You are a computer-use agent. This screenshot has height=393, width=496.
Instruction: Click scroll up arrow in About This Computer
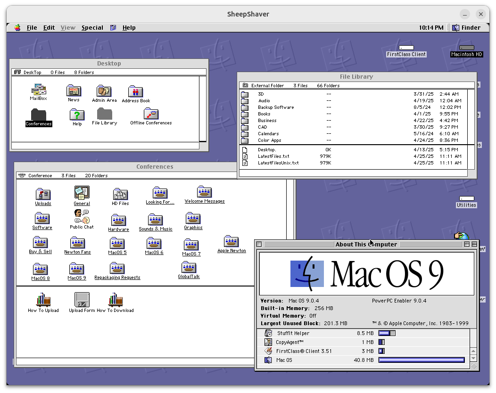[473, 351]
